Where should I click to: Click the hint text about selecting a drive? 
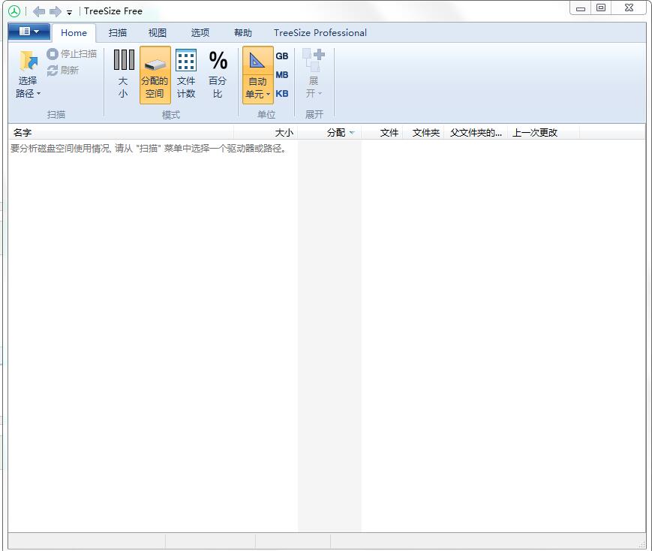[x=149, y=149]
